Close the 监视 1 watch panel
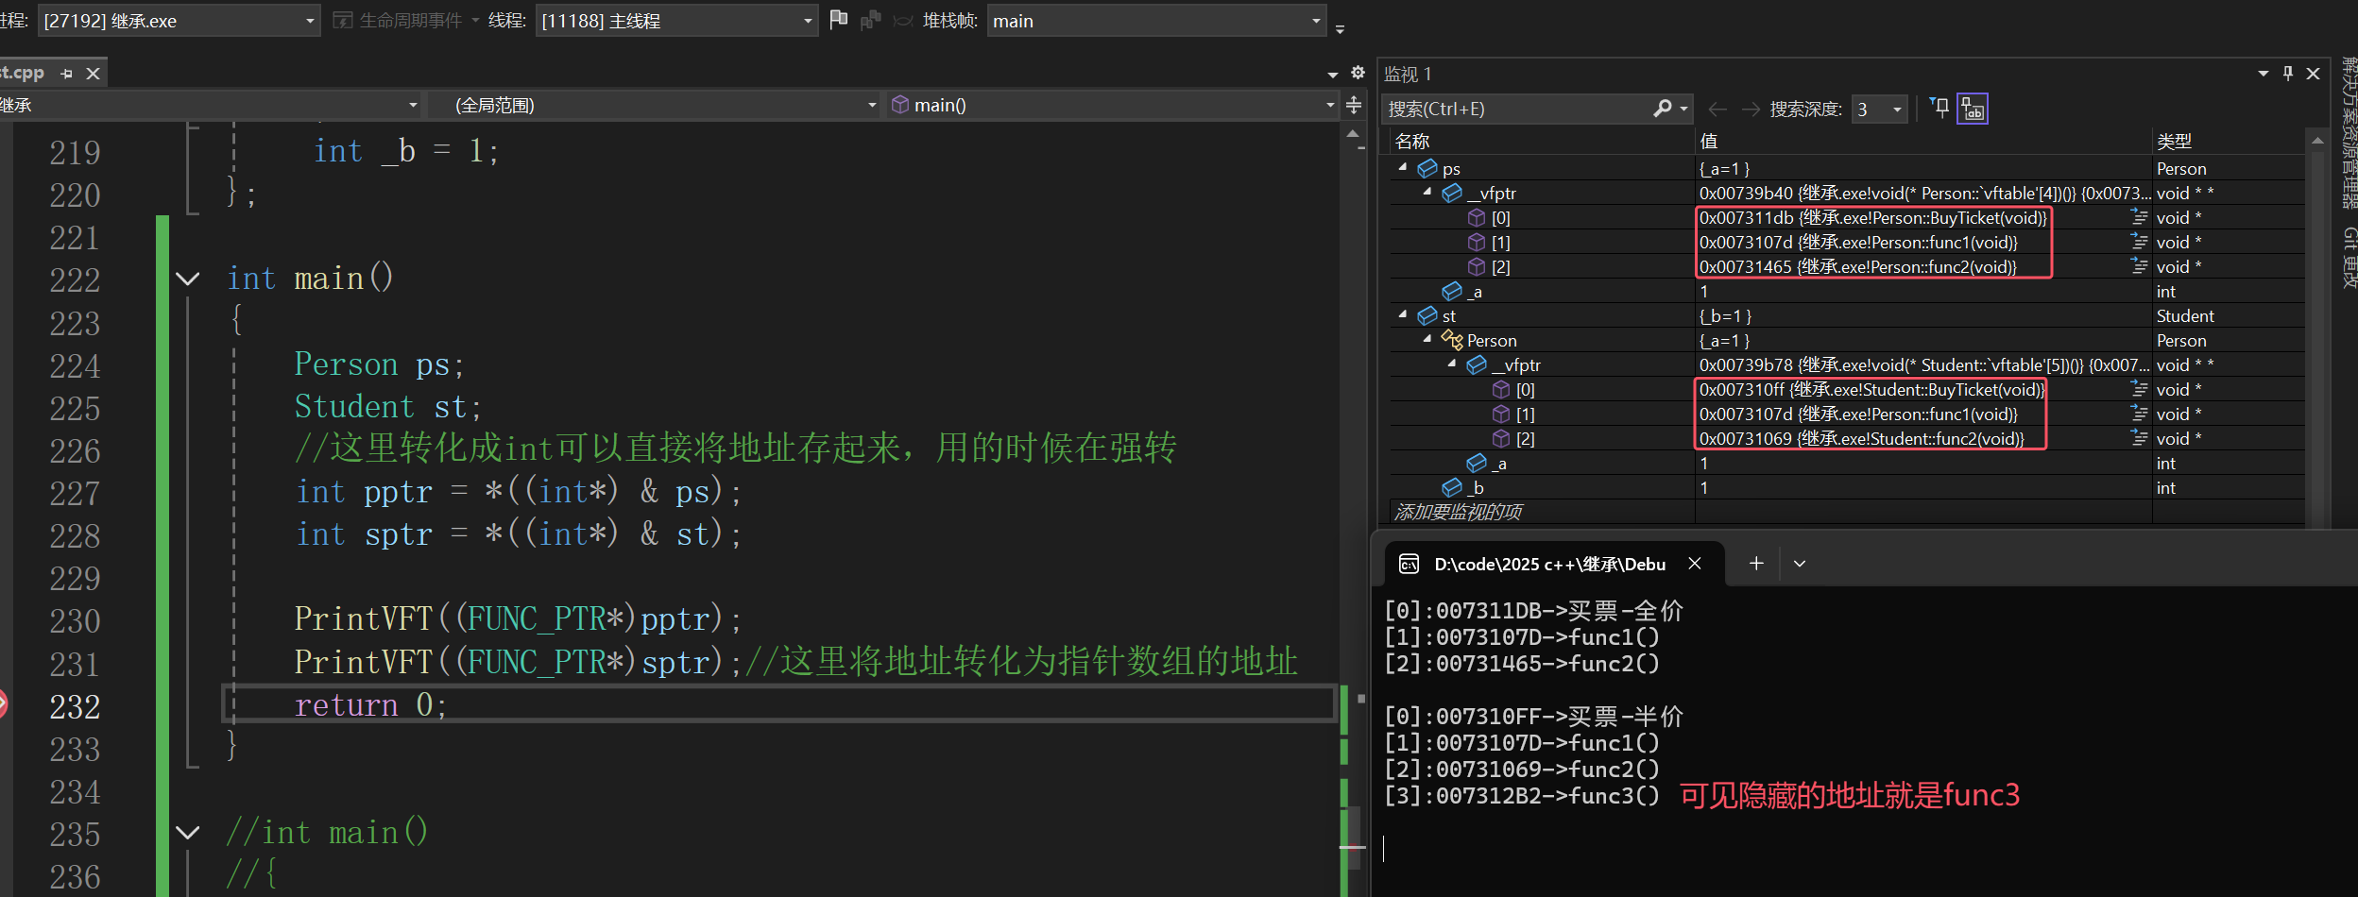The height and width of the screenshot is (897, 2358). 2313,73
